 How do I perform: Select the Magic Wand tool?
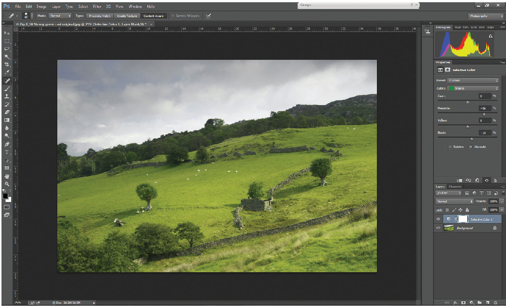point(7,56)
